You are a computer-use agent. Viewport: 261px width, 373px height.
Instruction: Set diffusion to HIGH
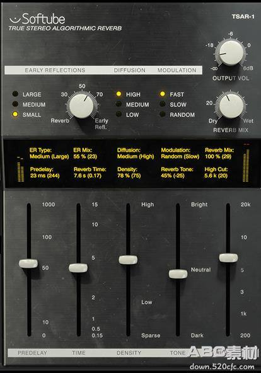119,94
